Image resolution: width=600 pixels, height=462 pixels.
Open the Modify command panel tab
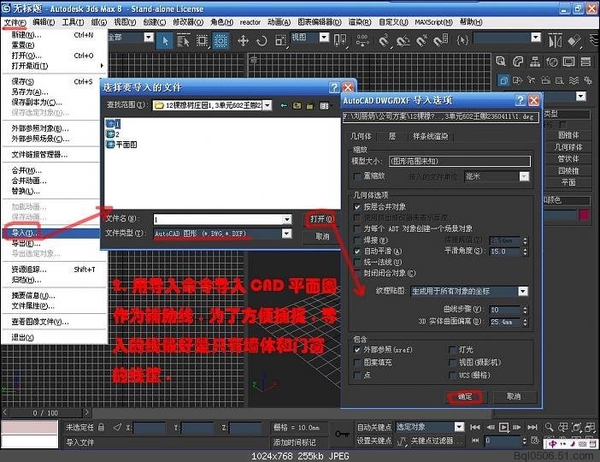(518, 62)
